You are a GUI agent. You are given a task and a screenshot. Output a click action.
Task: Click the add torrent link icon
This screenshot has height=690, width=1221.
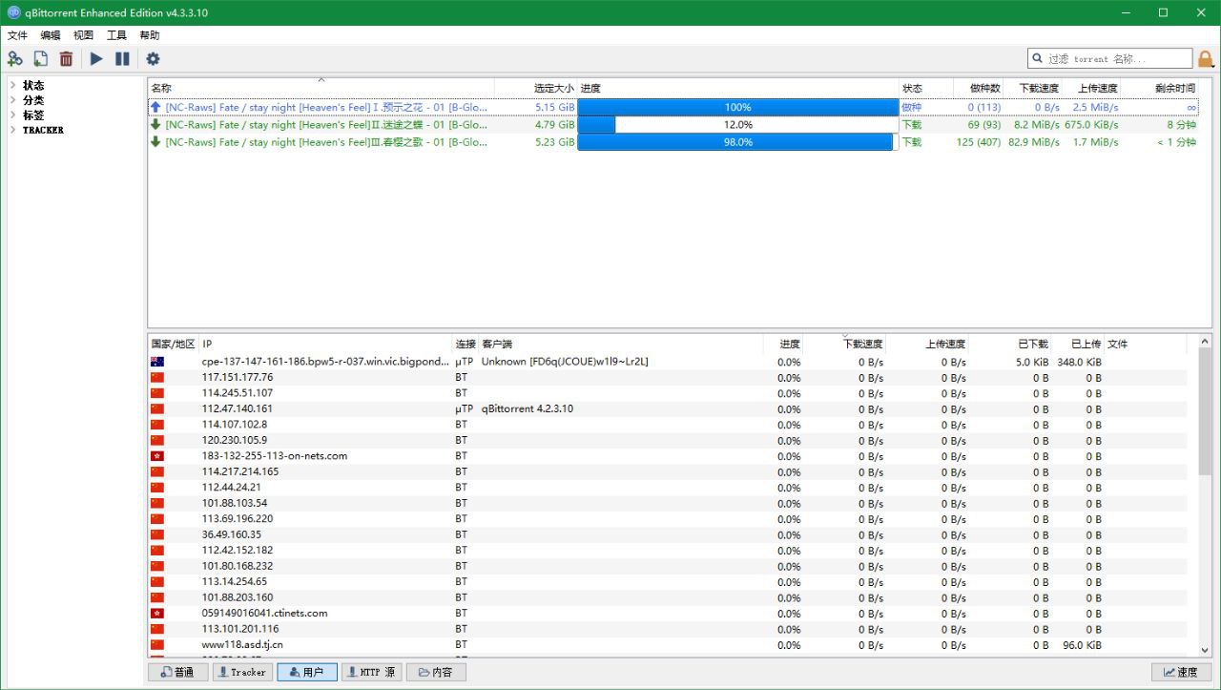click(14, 59)
